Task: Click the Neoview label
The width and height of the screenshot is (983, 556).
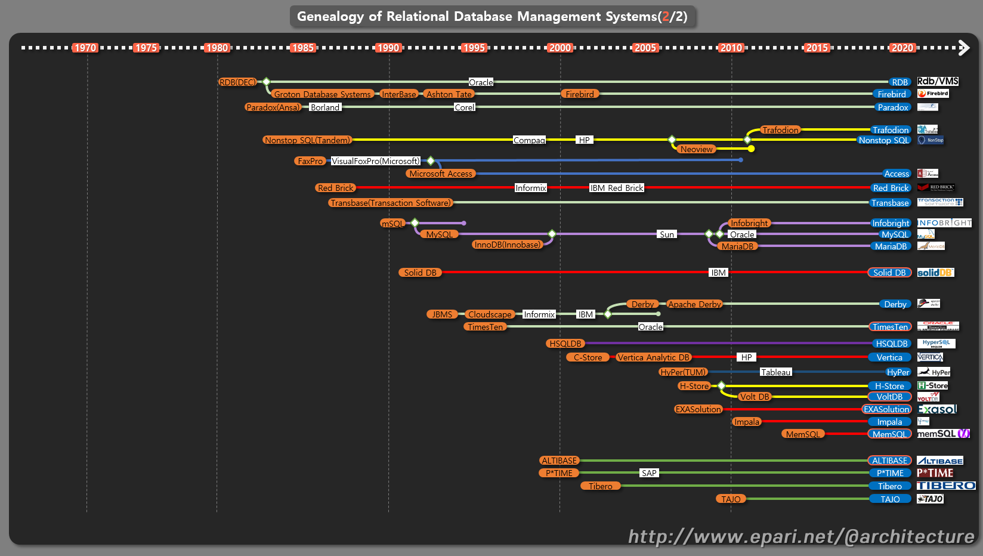Action: 697,149
